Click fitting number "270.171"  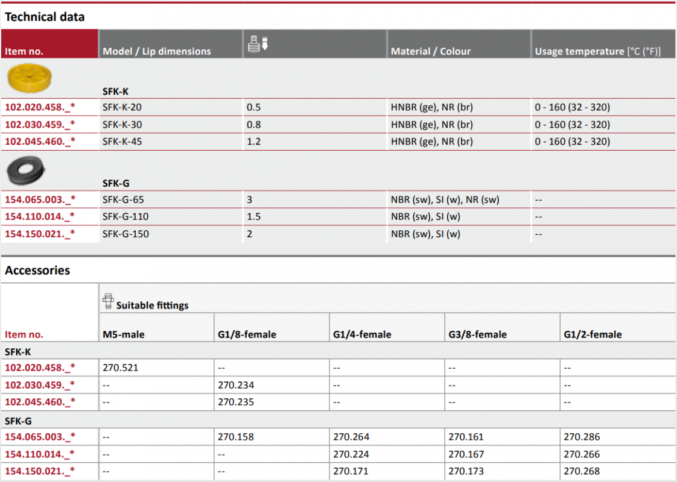[x=351, y=471]
